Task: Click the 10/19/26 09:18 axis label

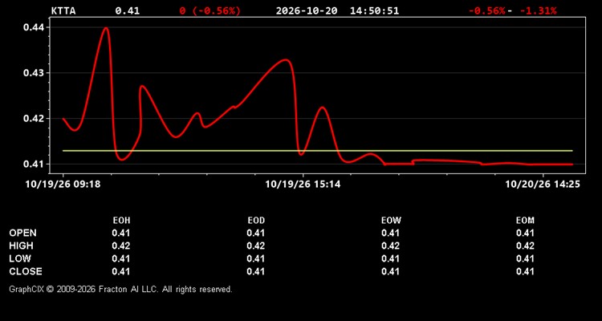Action: 63,185
